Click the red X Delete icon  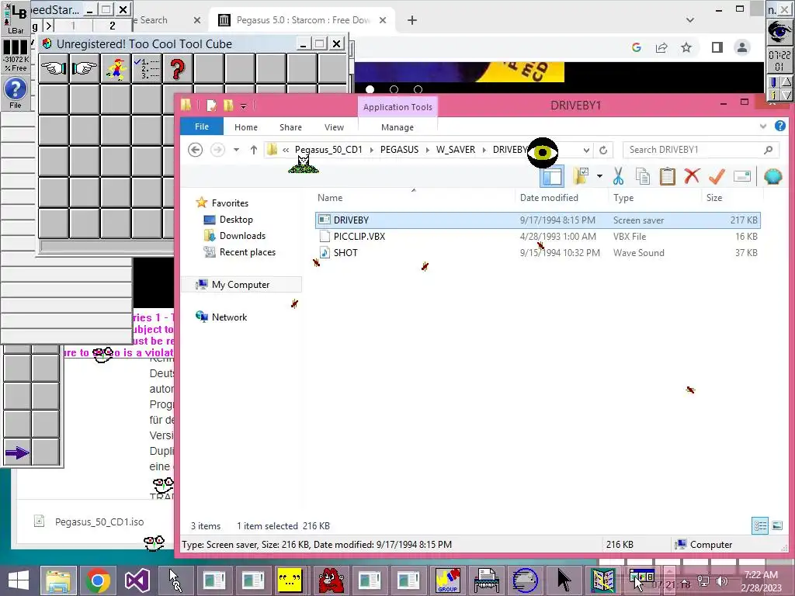click(692, 176)
